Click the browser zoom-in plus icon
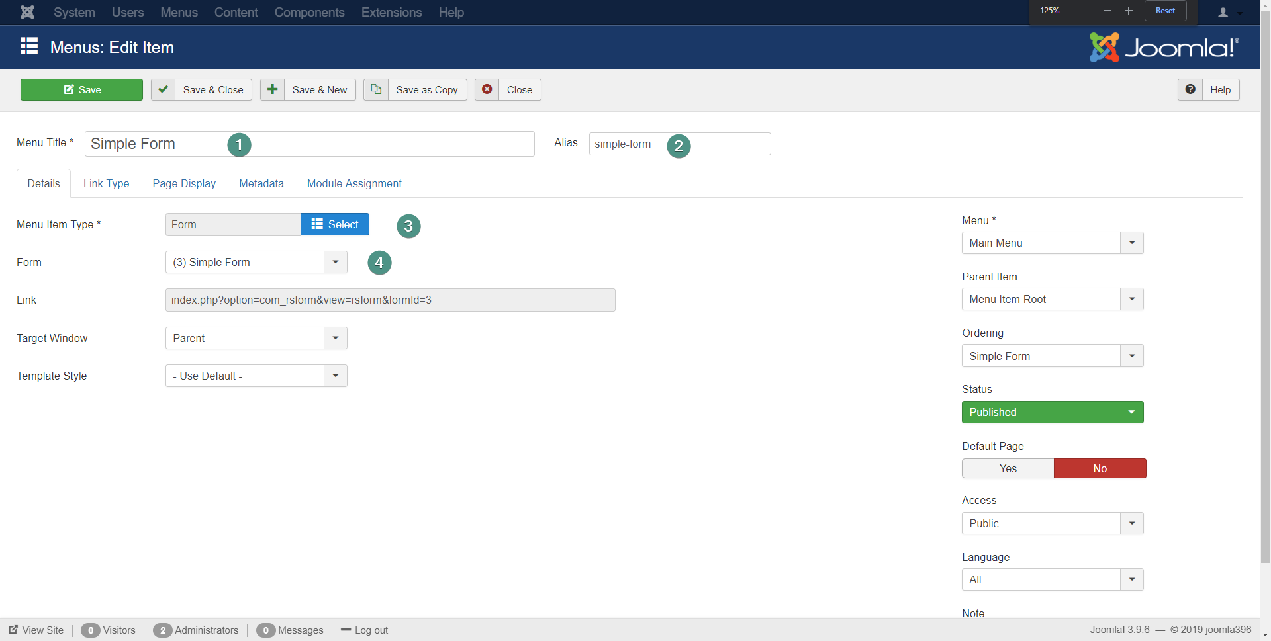1271x641 pixels. click(1129, 11)
